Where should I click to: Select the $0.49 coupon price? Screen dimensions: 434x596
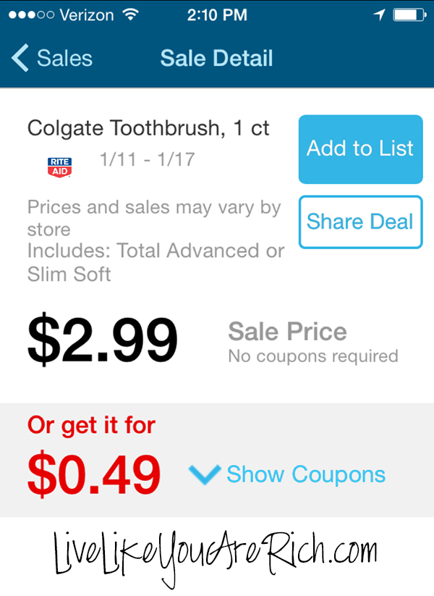(x=94, y=474)
